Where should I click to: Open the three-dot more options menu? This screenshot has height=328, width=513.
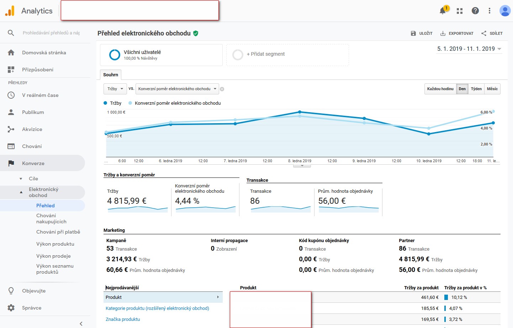point(490,11)
